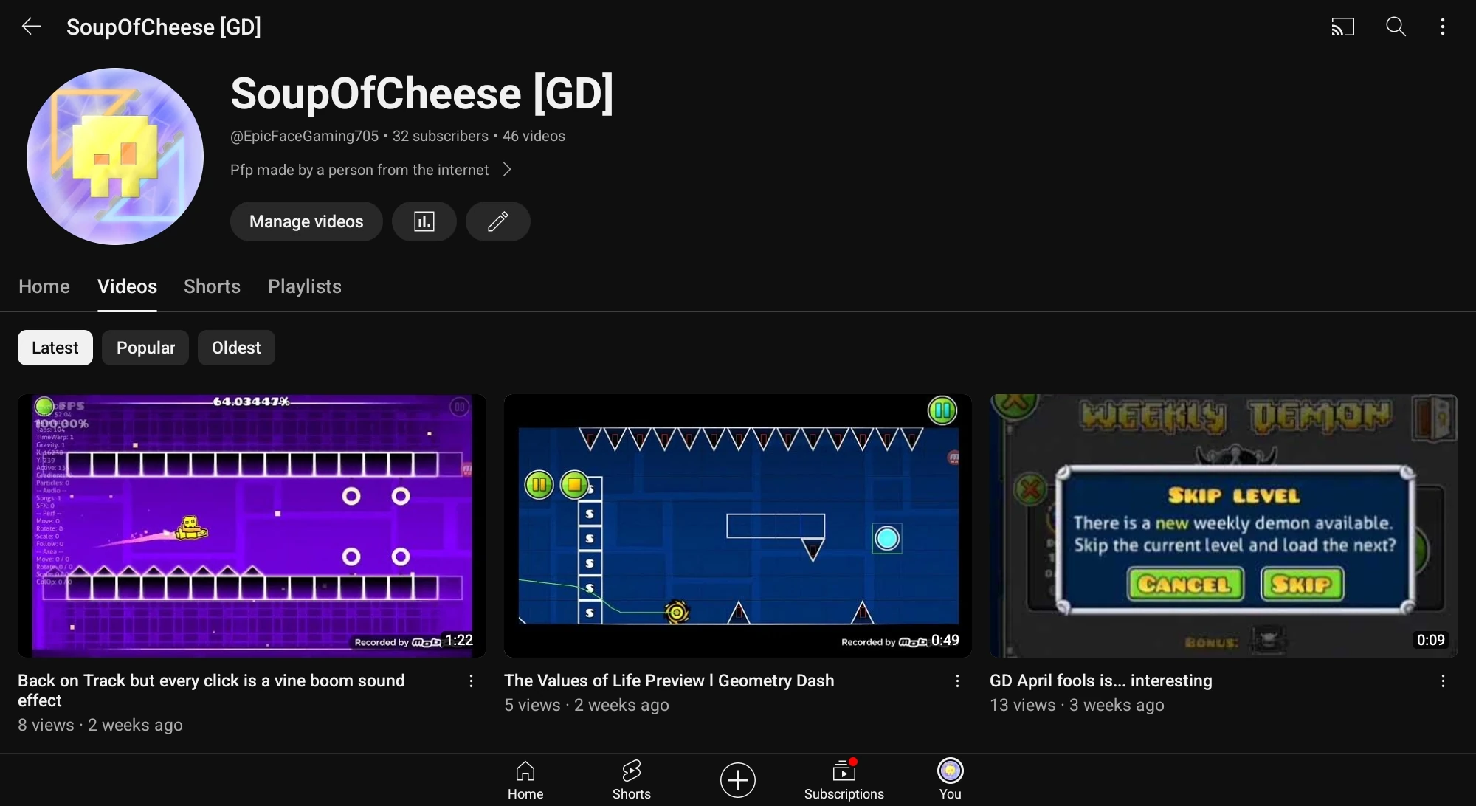1476x806 pixels.
Task: Expand channel description chevron arrow
Action: pyautogui.click(x=507, y=170)
